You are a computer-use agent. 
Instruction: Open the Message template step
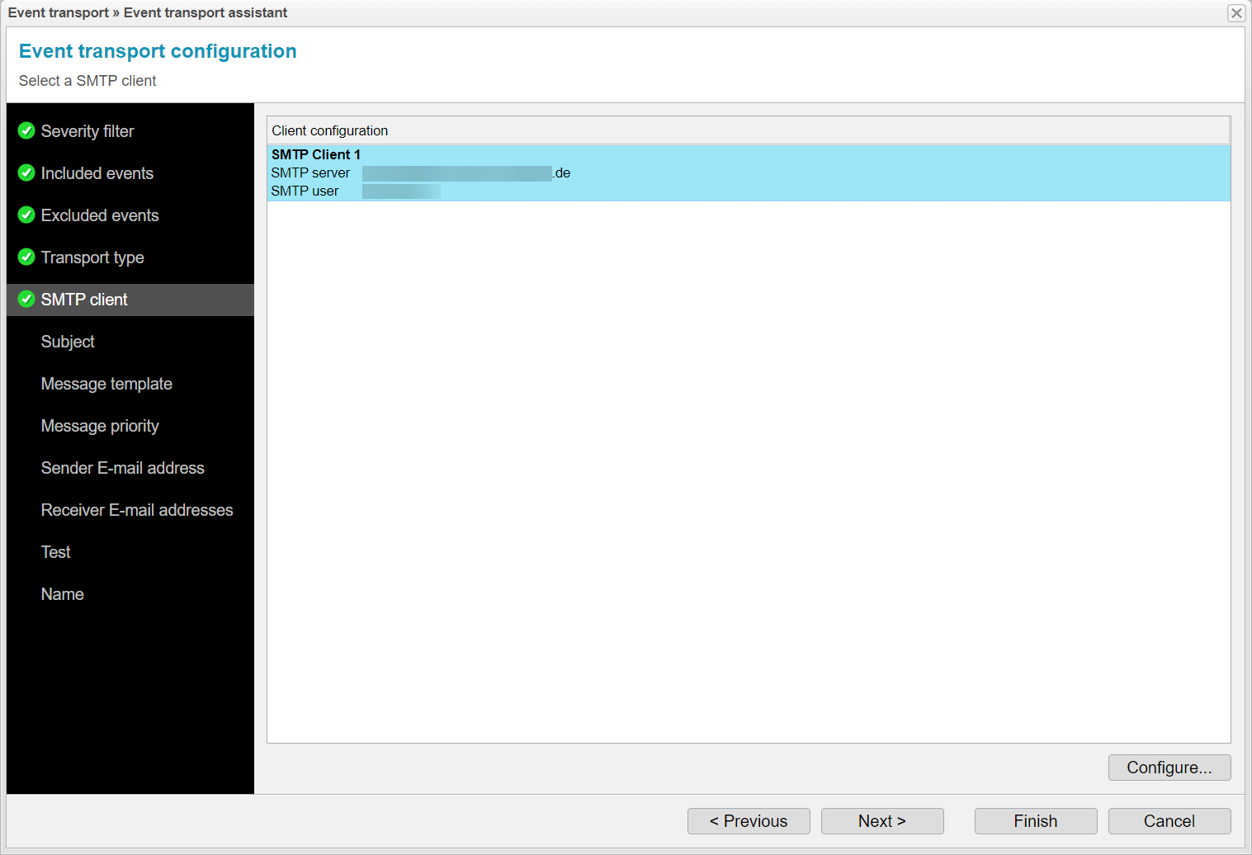click(x=106, y=384)
